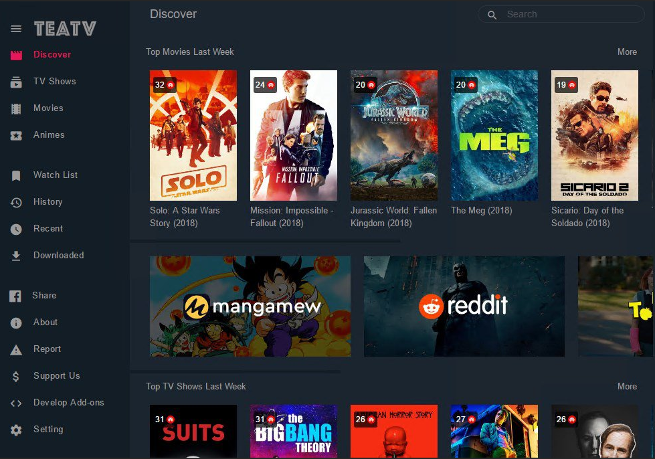The width and height of the screenshot is (655, 459).
Task: Open the About menu item
Action: [x=45, y=322]
